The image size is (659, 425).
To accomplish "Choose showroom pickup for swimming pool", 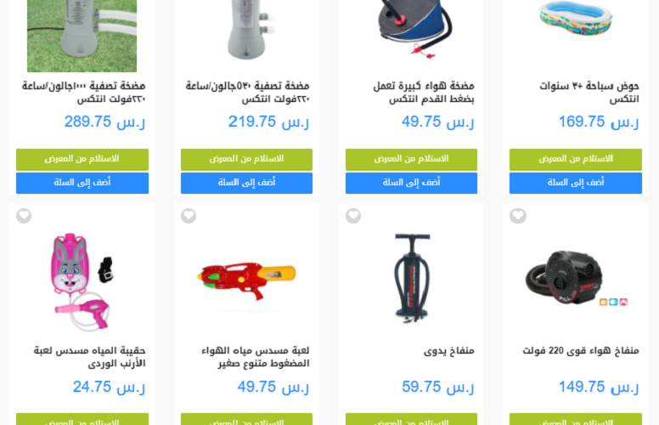I will pos(576,159).
